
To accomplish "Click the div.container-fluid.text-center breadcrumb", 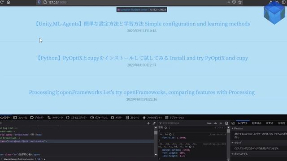I will [x=19, y=159].
